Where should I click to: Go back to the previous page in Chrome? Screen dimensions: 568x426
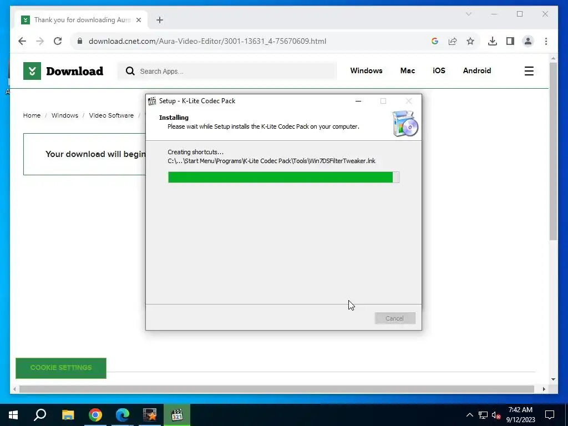22,41
